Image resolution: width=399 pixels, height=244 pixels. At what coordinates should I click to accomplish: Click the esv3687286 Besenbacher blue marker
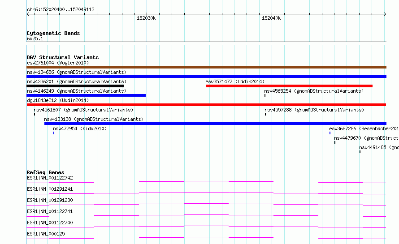[330, 133]
